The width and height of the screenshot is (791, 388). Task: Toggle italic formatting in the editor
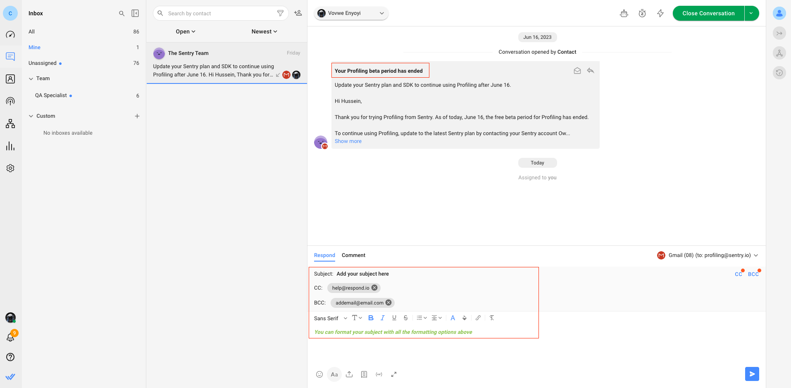[382, 318]
